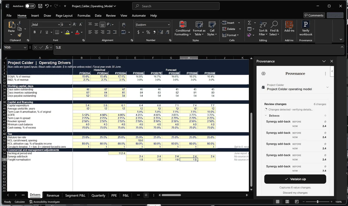Apply percent style format
The image size is (348, 206).
[148, 32]
